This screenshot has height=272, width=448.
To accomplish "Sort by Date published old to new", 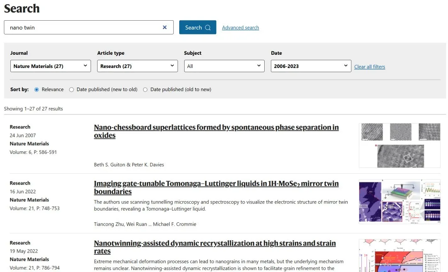I will 145,90.
